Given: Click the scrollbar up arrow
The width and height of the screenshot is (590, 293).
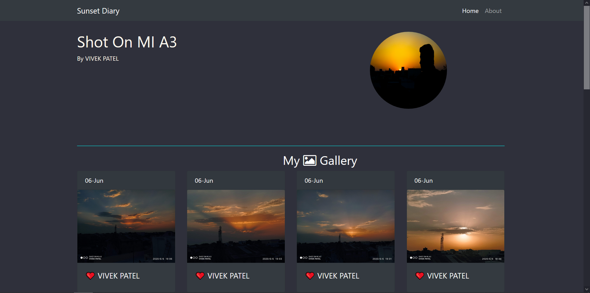Looking at the screenshot, I should pyautogui.click(x=587, y=3).
